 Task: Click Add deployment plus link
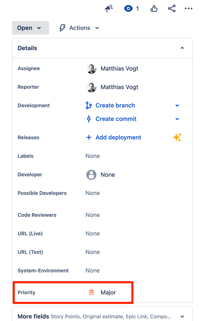coord(114,138)
